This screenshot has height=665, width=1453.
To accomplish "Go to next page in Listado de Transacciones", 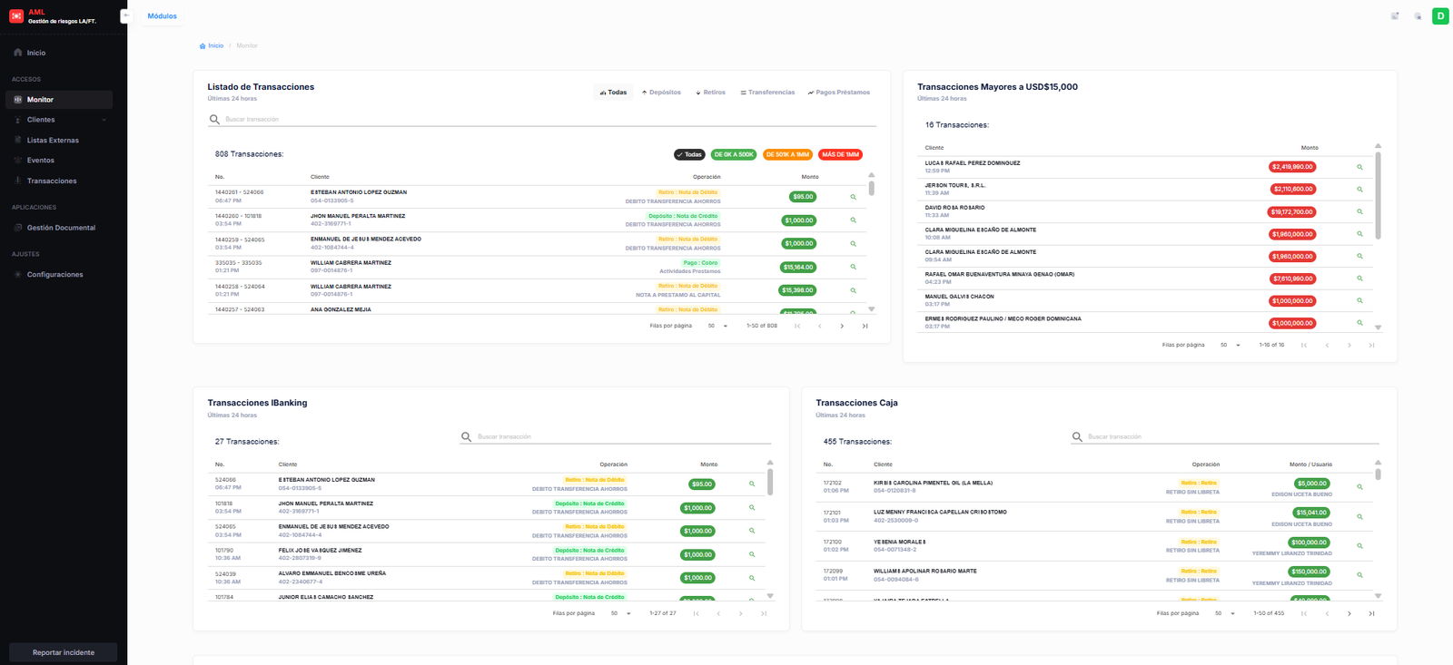I will [842, 326].
